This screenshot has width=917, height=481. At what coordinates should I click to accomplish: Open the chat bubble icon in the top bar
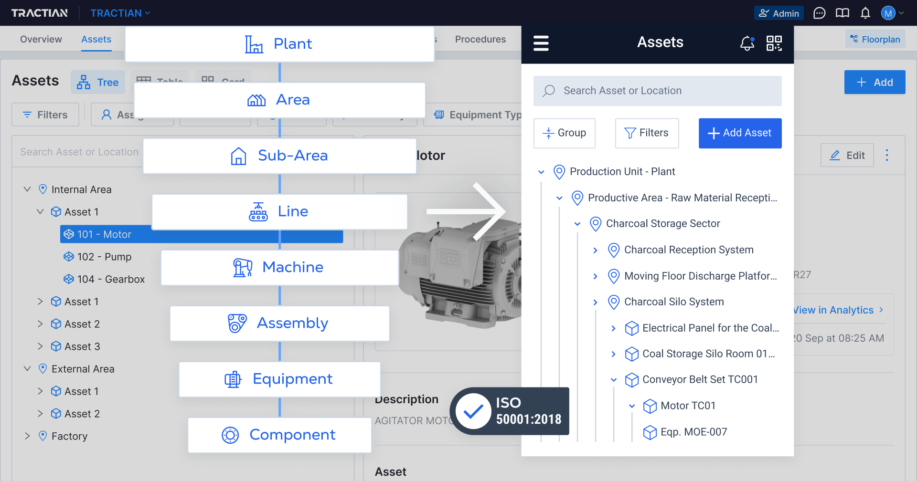point(819,13)
